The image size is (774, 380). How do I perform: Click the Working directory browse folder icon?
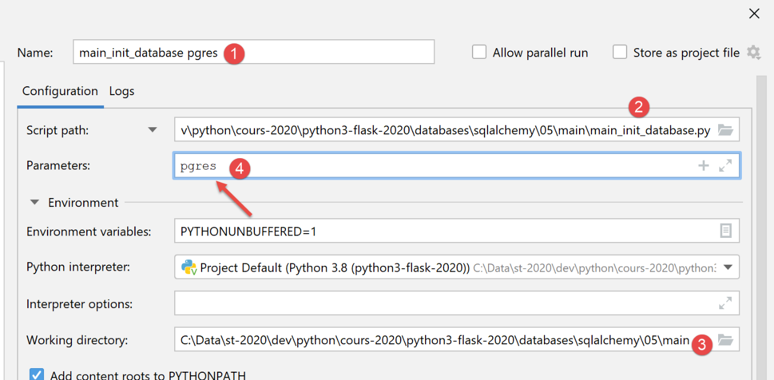pos(725,340)
